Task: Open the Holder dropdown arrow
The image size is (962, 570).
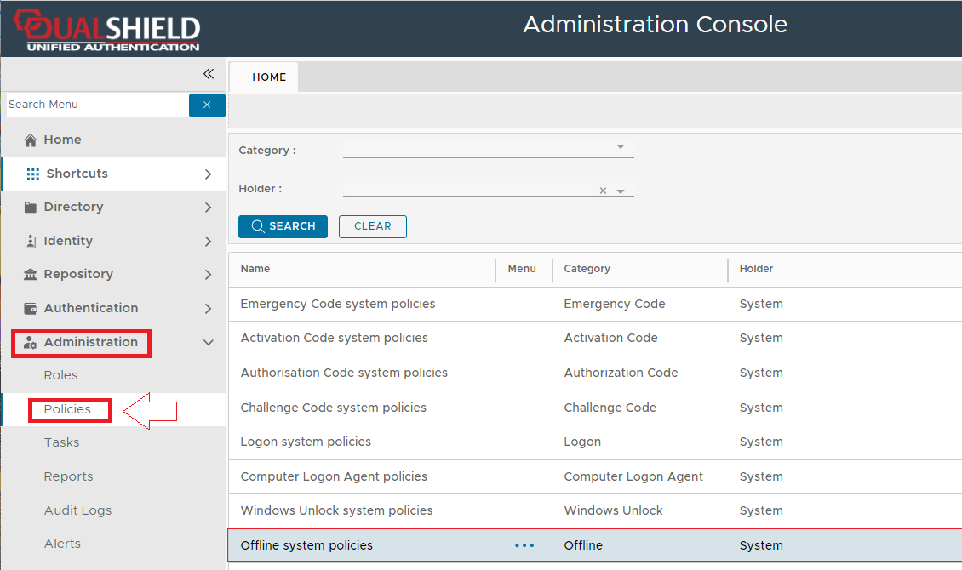Action: [621, 191]
